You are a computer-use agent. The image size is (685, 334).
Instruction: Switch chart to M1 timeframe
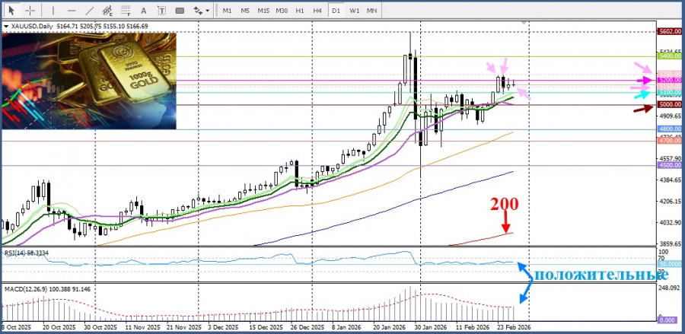pyautogui.click(x=227, y=11)
